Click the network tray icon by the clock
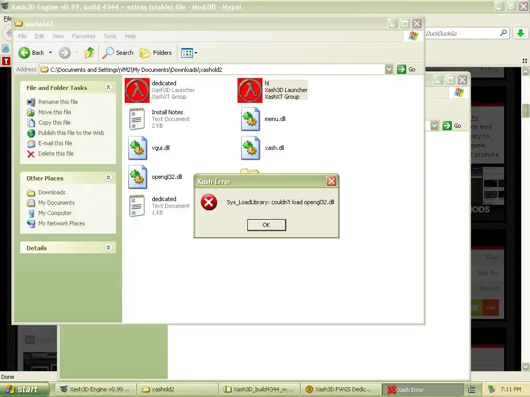530x397 pixels. tap(492, 389)
